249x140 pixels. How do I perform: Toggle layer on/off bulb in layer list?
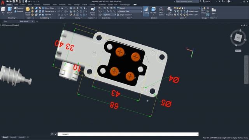tap(175, 8)
